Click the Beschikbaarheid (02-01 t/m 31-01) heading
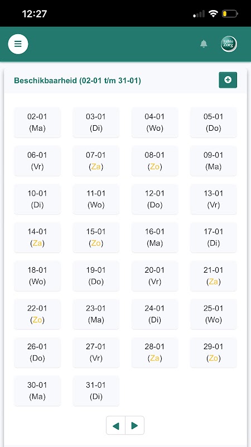The image size is (251, 447). 78,80
